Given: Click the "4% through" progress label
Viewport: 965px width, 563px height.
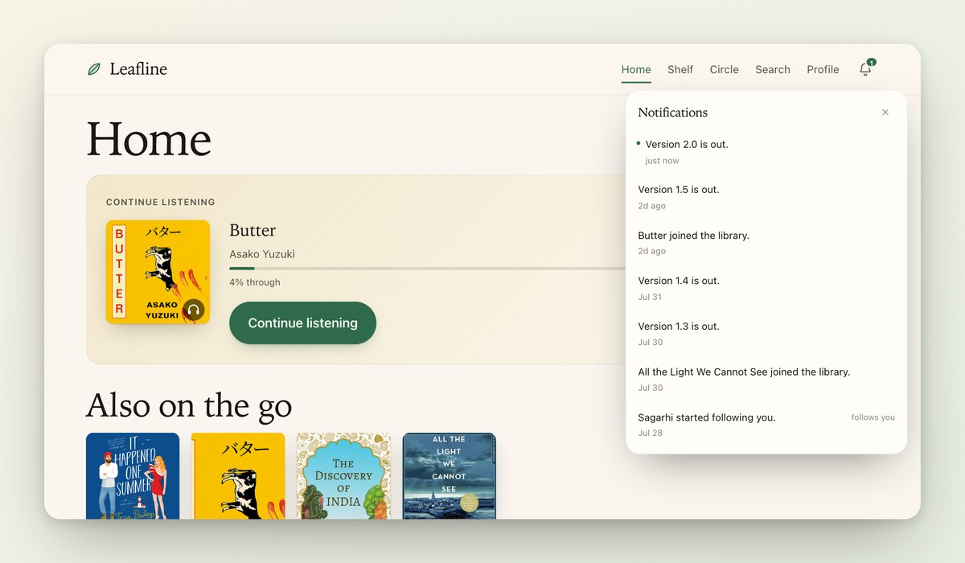Looking at the screenshot, I should click(x=255, y=282).
